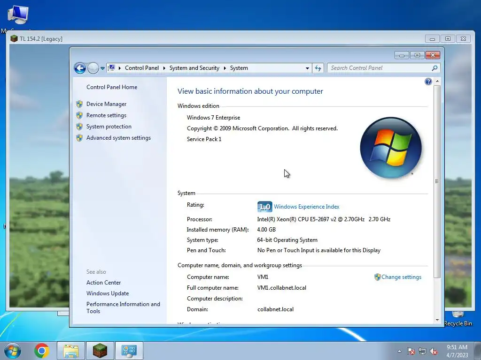Click the shield icon beside Remote settings
This screenshot has height=360, width=481.
pyautogui.click(x=79, y=115)
